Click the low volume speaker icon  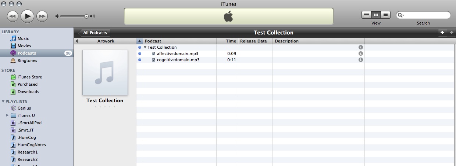tap(57, 16)
